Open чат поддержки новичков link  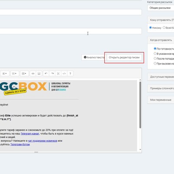(x=43, y=141)
